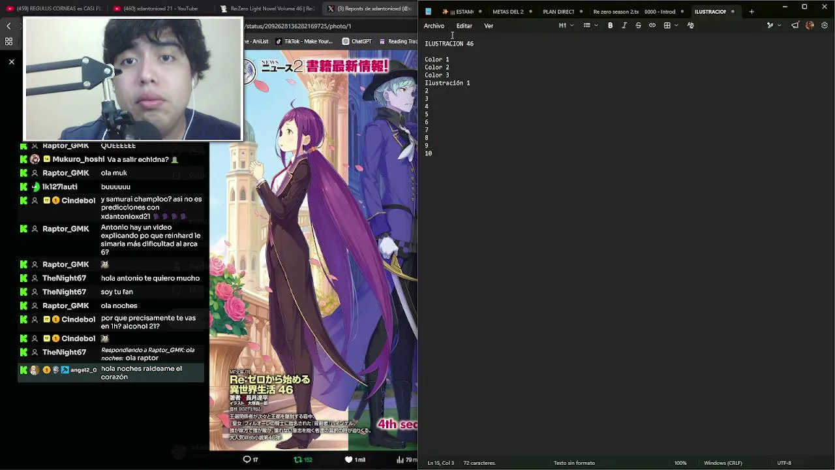Click chat username Mukuro_hoshi

point(78,159)
